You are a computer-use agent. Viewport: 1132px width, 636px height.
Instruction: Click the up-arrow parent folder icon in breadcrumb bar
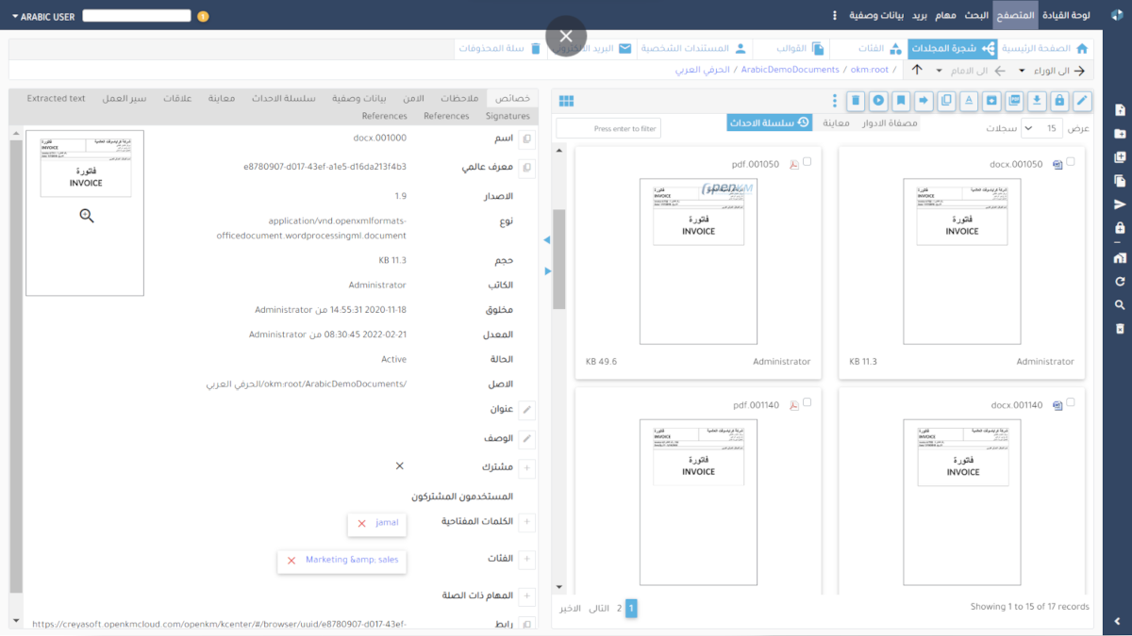pyautogui.click(x=917, y=70)
